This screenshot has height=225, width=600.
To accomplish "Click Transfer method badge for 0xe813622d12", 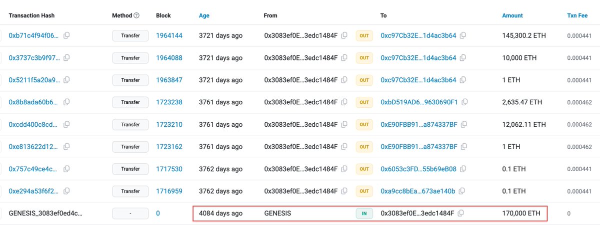I will pos(130,147).
